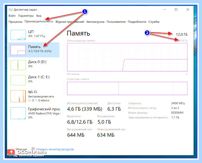202x163 pixels.
Task: Close the Task Manager window
Action: coord(188,9)
